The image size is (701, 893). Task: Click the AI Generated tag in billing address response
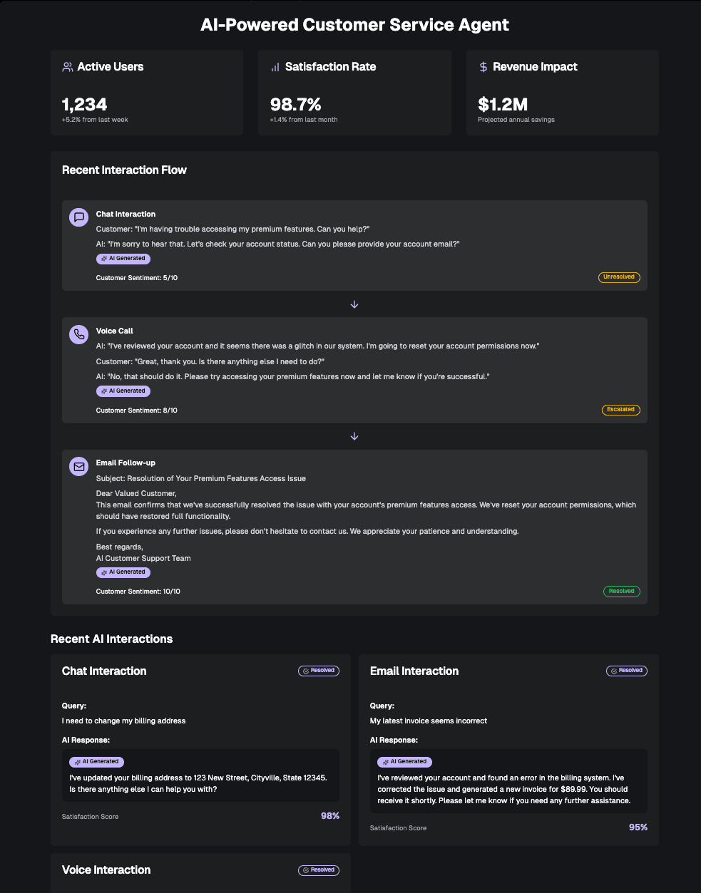point(96,762)
